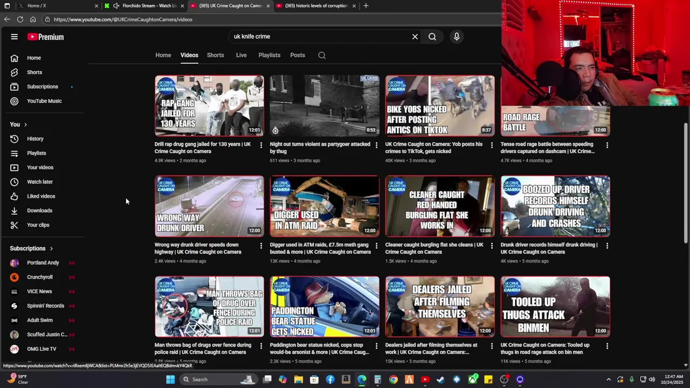Click the browser home button

(x=33, y=19)
